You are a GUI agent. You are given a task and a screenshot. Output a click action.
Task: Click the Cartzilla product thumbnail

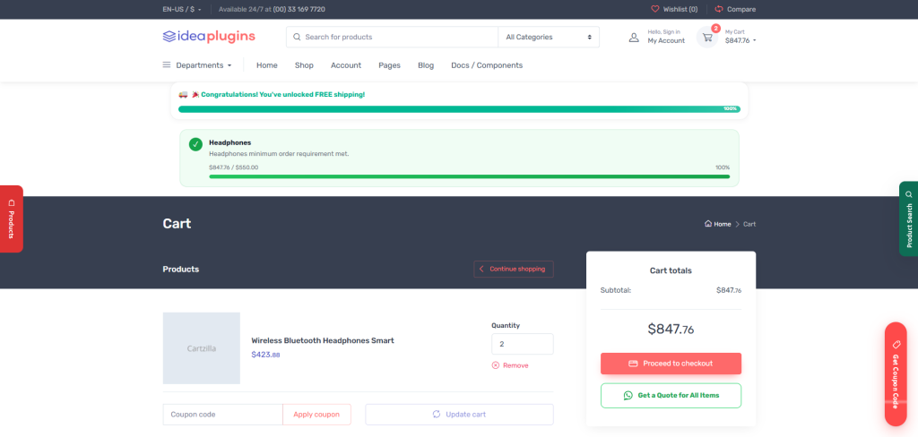202,348
